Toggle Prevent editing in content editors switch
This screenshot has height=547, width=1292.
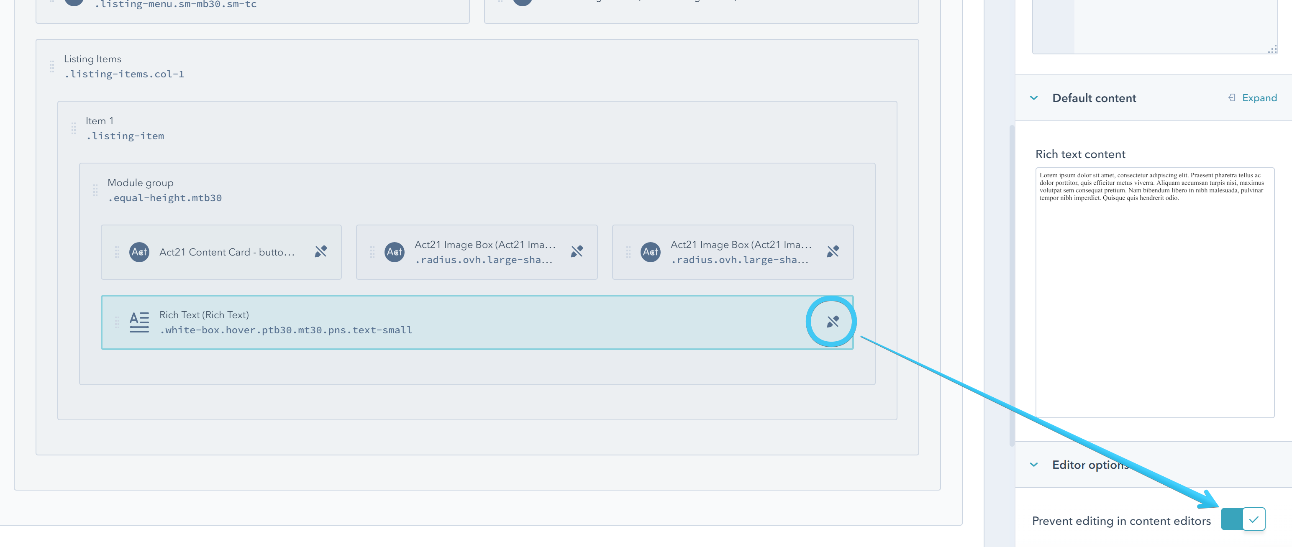1243,519
